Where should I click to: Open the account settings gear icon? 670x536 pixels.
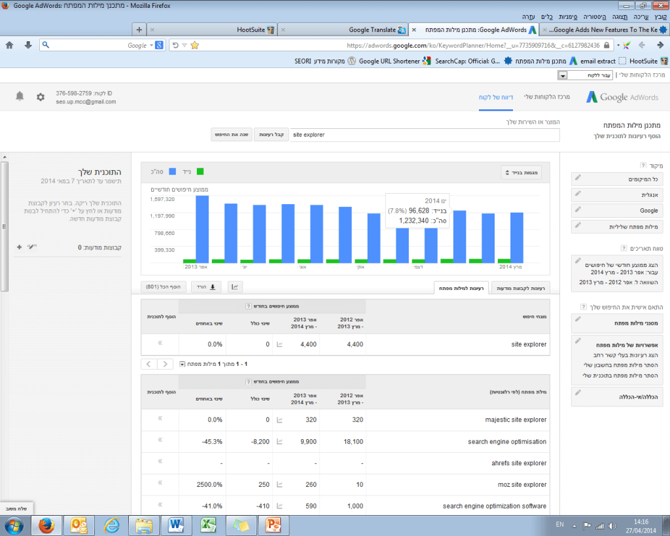tap(41, 97)
